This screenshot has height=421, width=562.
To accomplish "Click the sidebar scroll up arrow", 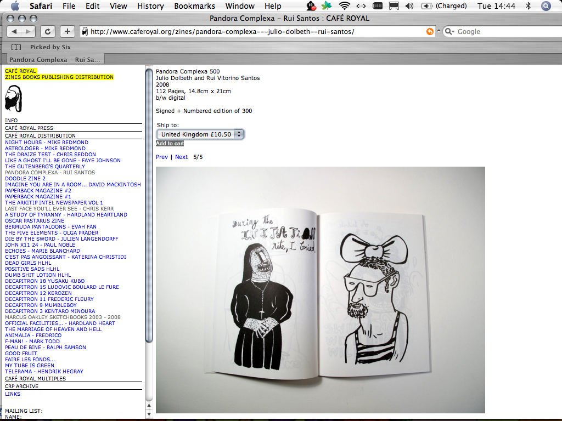I will point(149,405).
